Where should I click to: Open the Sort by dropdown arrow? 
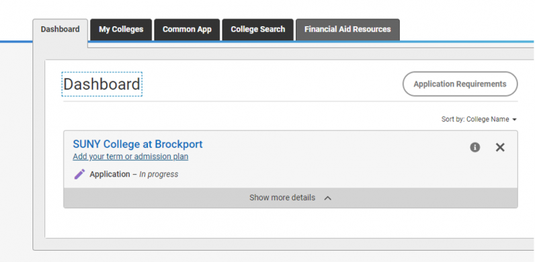click(515, 120)
